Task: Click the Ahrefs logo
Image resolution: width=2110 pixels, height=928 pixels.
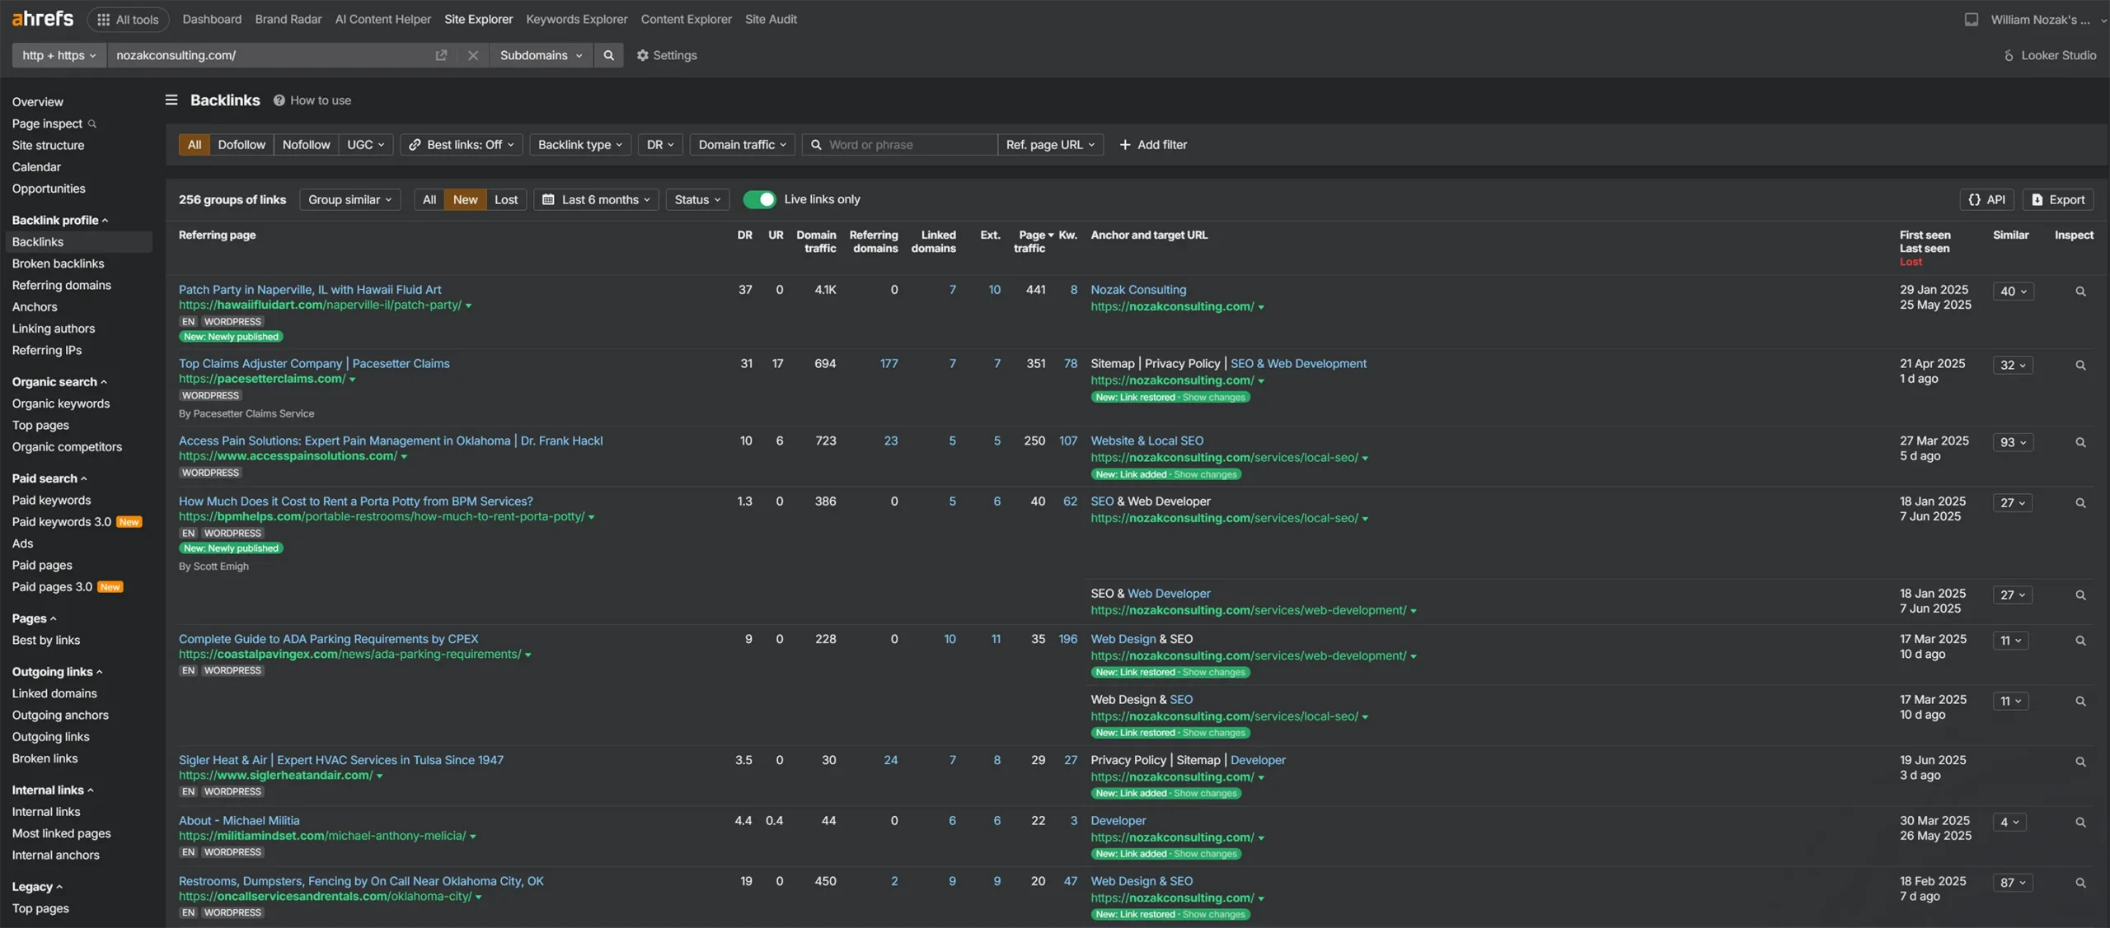Action: click(x=43, y=19)
